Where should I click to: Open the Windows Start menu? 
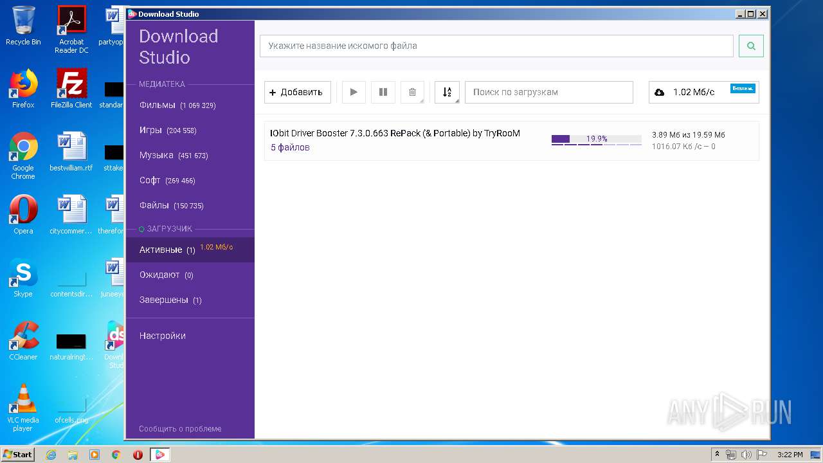pyautogui.click(x=18, y=455)
